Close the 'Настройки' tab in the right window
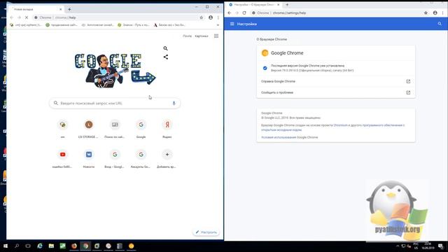The image size is (448, 252). click(x=279, y=5)
